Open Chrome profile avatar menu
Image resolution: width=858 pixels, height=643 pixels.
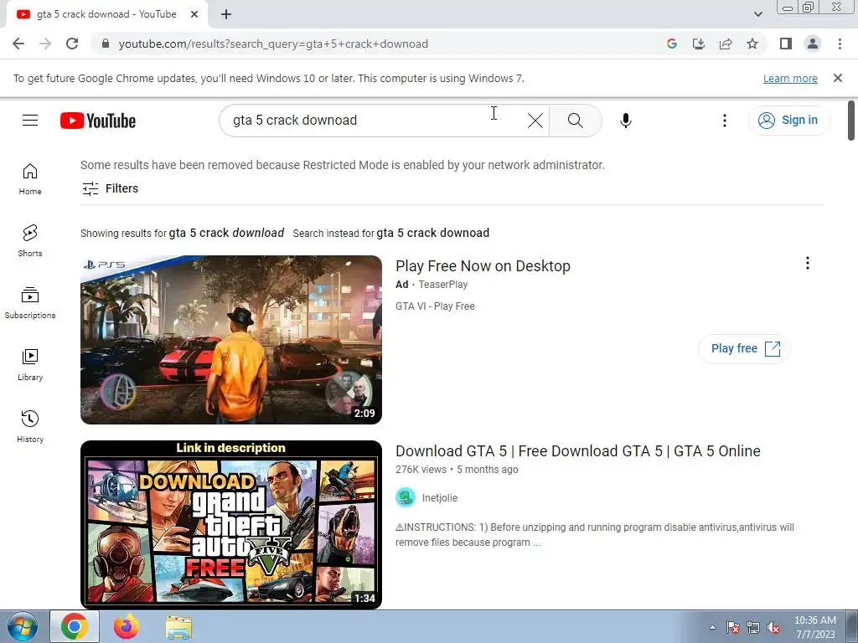pyautogui.click(x=813, y=44)
